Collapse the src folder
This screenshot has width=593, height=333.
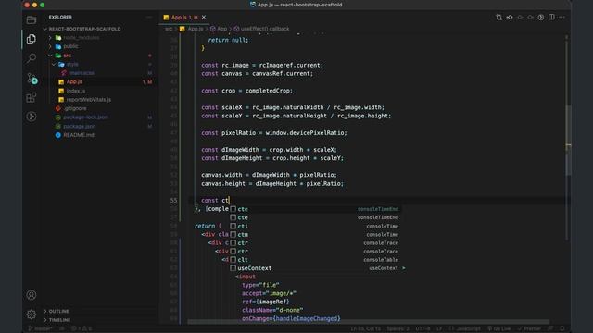(50, 55)
